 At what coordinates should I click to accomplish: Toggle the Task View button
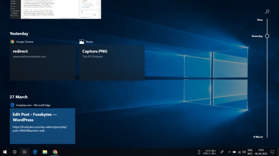click(x=24, y=152)
